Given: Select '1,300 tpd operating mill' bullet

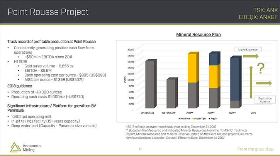Looking at the screenshot, I should (31, 117).
